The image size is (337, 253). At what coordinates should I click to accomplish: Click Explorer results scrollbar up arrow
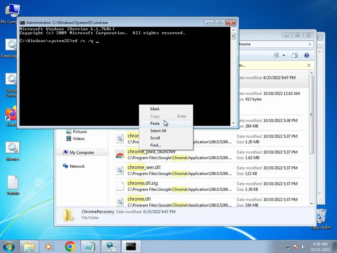point(312,73)
